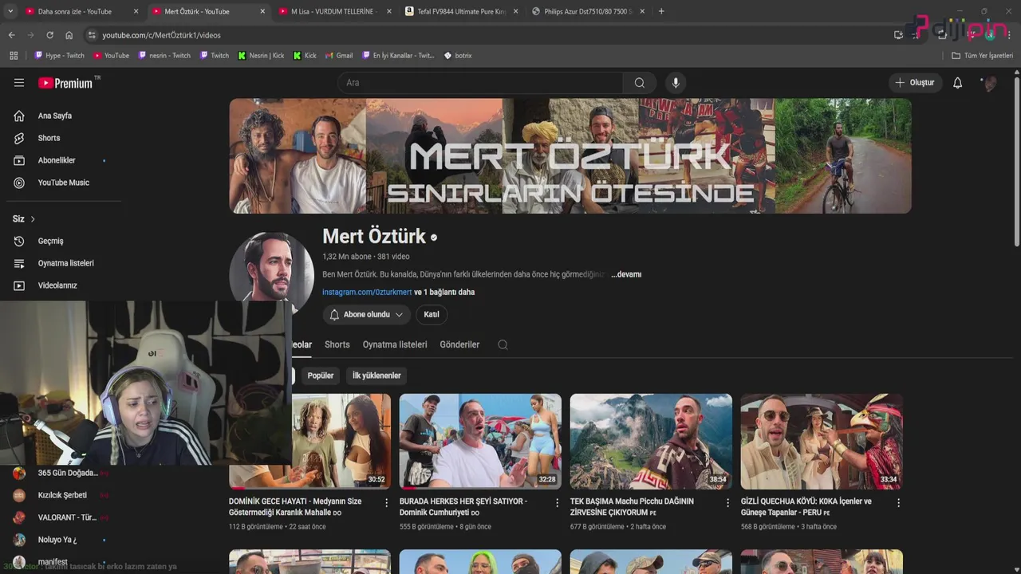Go back with browser back arrow
1021x574 pixels.
coord(11,35)
